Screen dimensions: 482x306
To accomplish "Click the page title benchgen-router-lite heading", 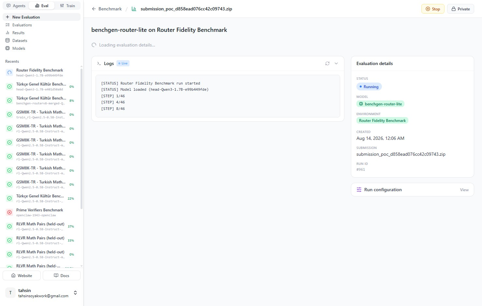I will pyautogui.click(x=159, y=30).
